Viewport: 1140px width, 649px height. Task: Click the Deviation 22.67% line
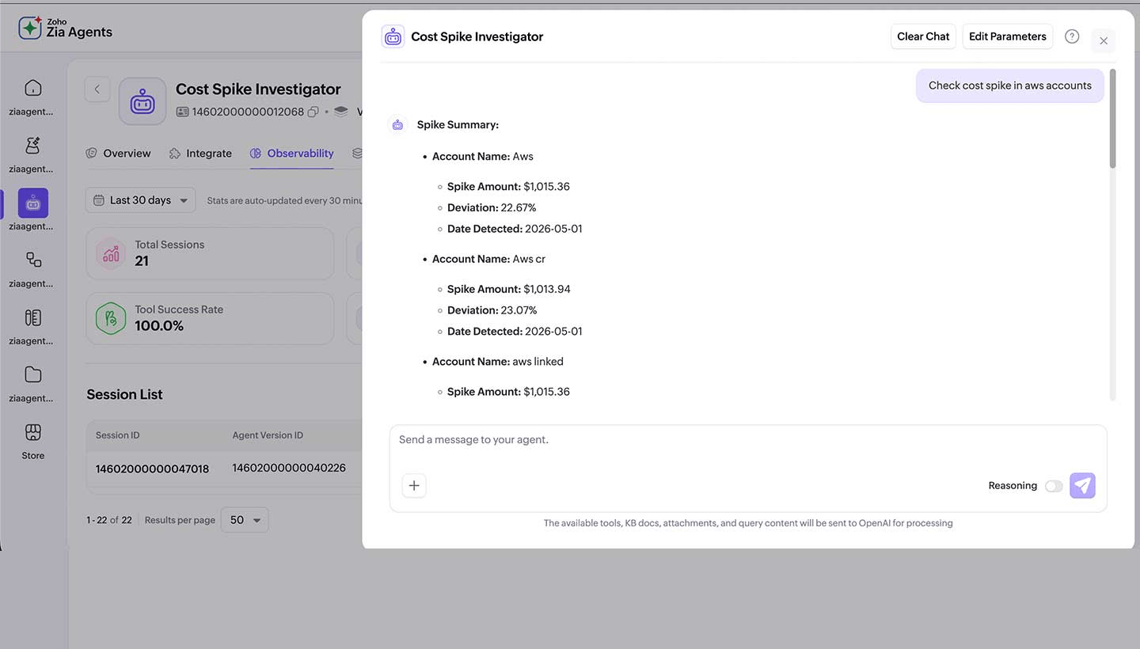[x=492, y=208]
